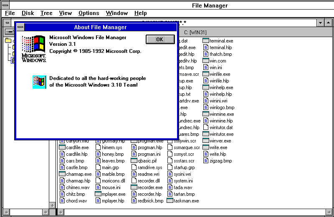334x217 pixels.
Task: Select castle.bmp file name
Action: coord(77,167)
